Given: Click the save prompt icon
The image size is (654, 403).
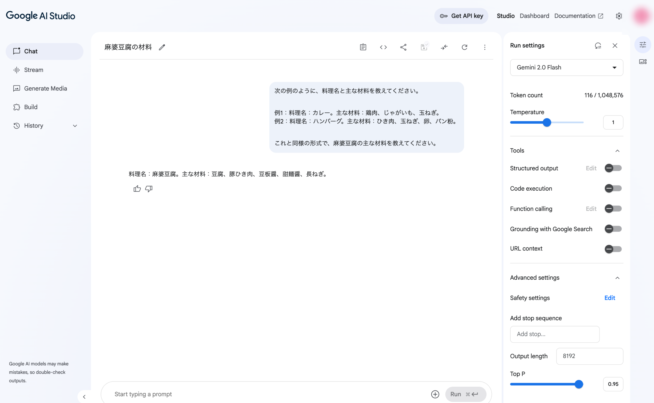Looking at the screenshot, I should pyautogui.click(x=424, y=47).
